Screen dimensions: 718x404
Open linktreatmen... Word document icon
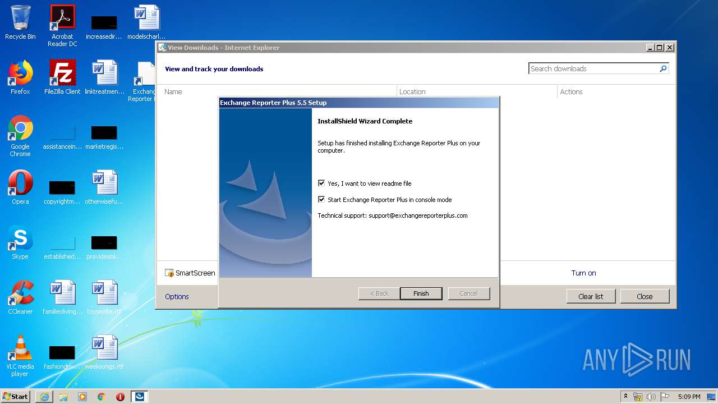104,77
